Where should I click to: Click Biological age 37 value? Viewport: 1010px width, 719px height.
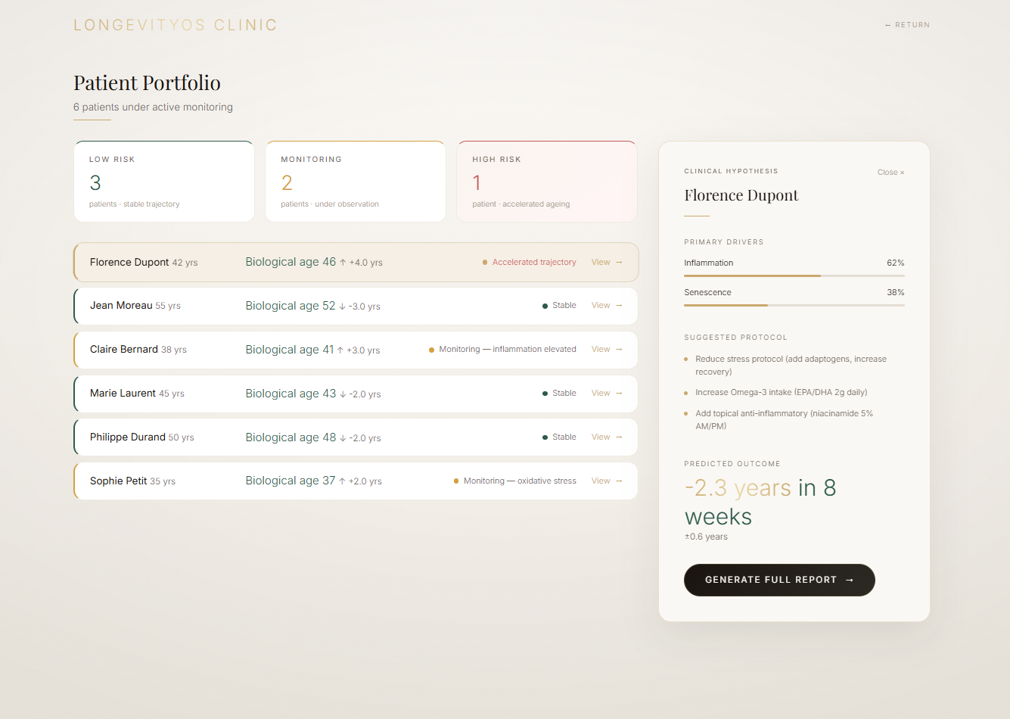tap(291, 481)
